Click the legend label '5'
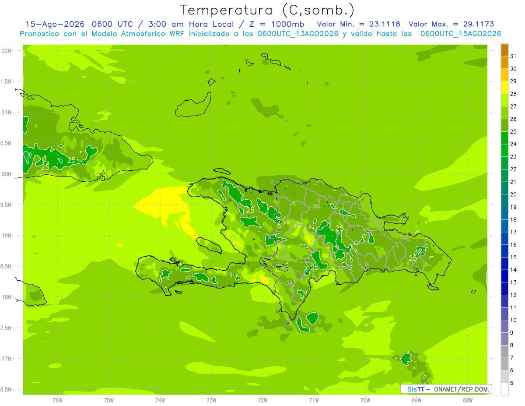This screenshot has height=406, width=525. (x=512, y=383)
